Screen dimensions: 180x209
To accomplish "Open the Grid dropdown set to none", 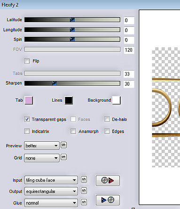I will [x=42, y=158].
